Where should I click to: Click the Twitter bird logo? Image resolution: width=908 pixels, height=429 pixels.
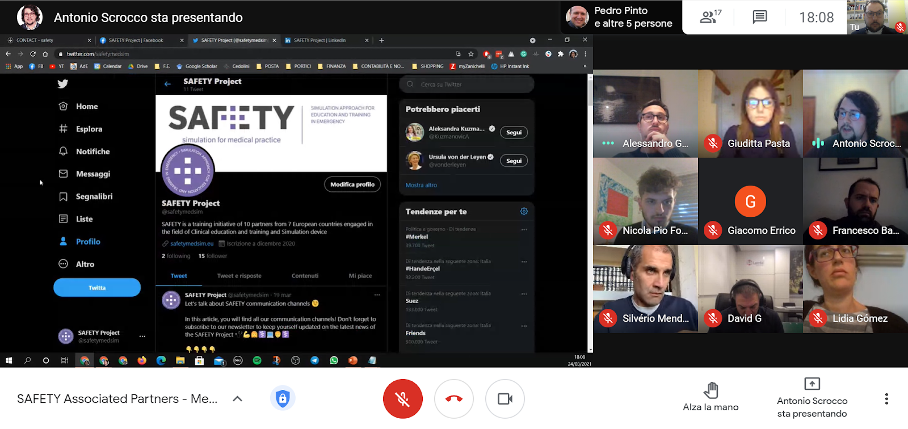[63, 84]
